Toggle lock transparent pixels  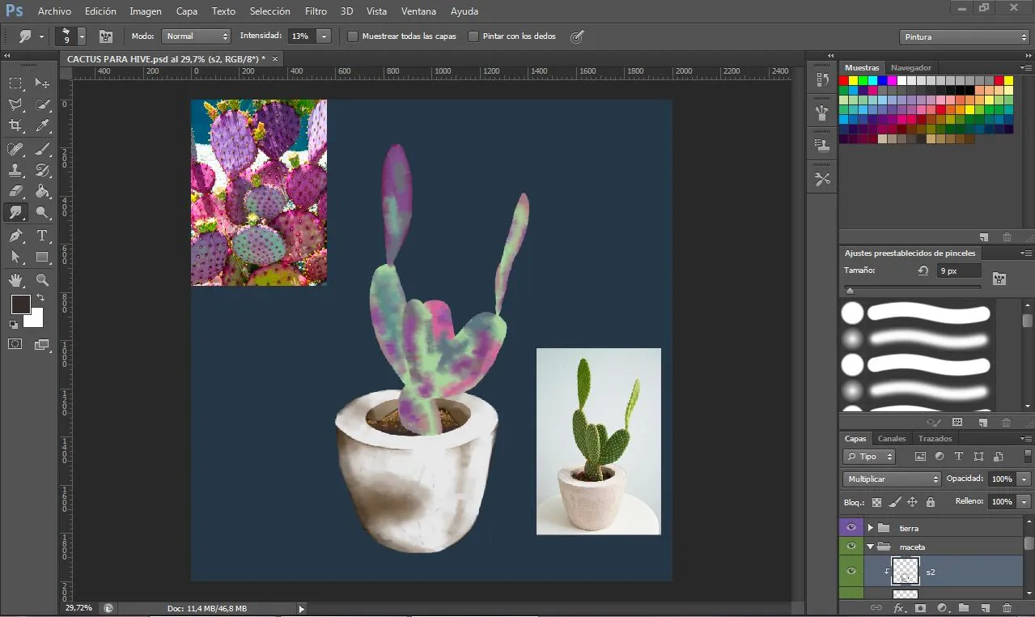click(876, 502)
